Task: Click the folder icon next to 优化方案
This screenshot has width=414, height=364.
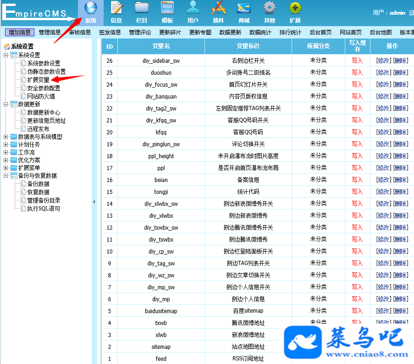Action: tap(14, 160)
